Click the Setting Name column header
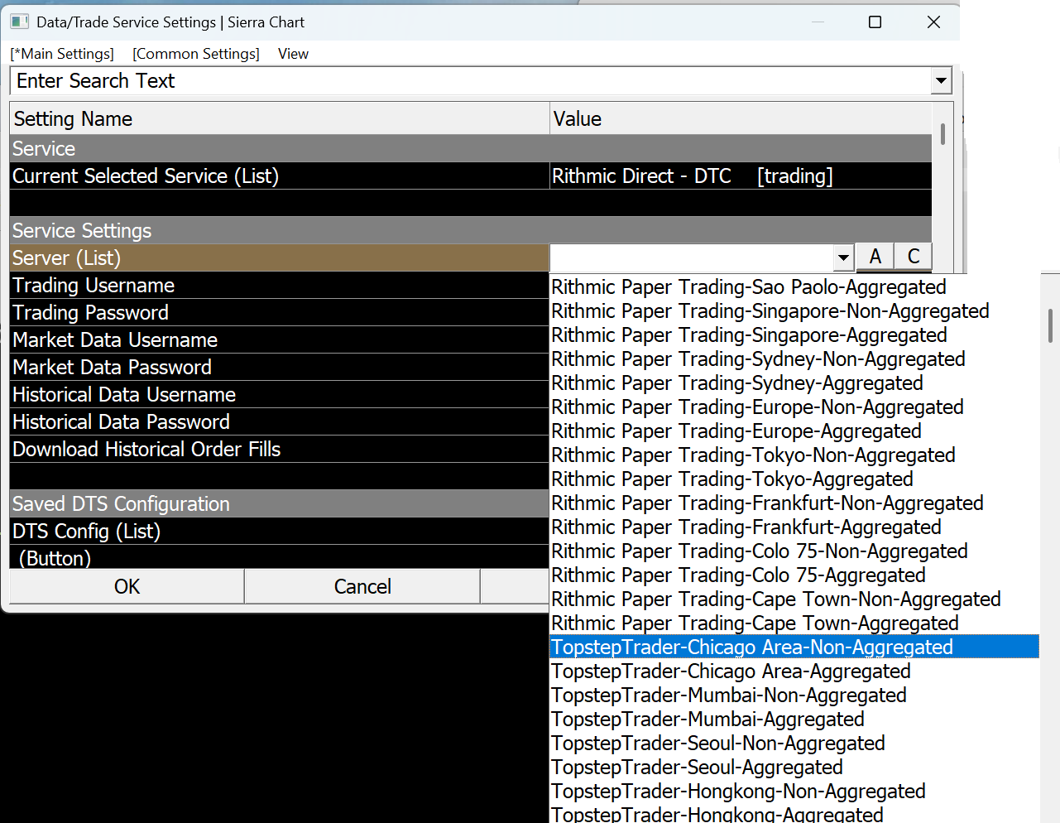 280,118
